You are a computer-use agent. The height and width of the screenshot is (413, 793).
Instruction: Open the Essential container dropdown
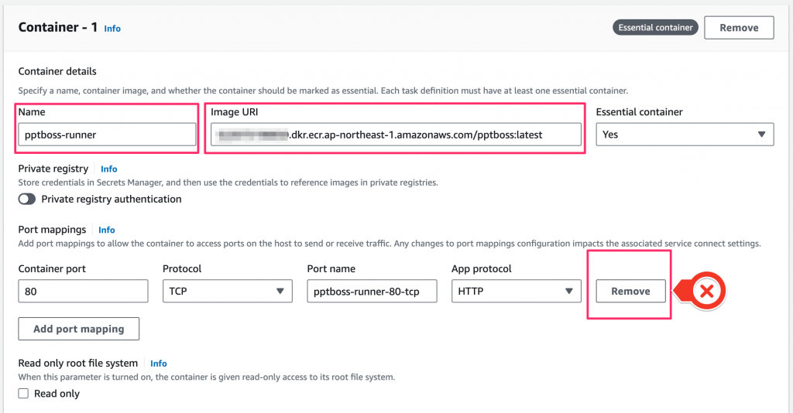click(x=685, y=134)
